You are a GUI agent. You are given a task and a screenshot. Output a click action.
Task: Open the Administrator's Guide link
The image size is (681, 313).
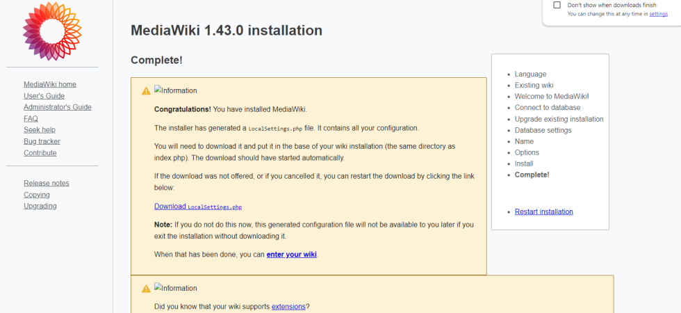[x=58, y=107]
